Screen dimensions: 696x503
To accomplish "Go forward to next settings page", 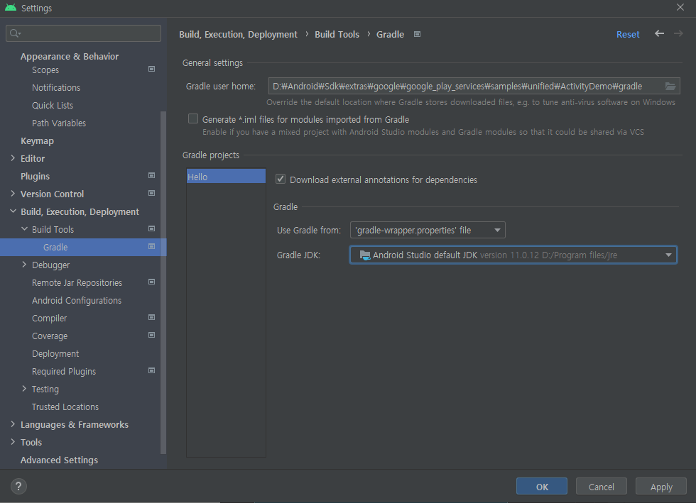I will coord(678,34).
